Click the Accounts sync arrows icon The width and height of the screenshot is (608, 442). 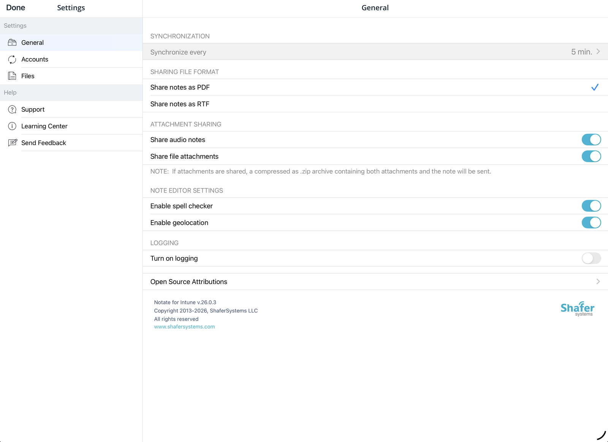click(12, 59)
